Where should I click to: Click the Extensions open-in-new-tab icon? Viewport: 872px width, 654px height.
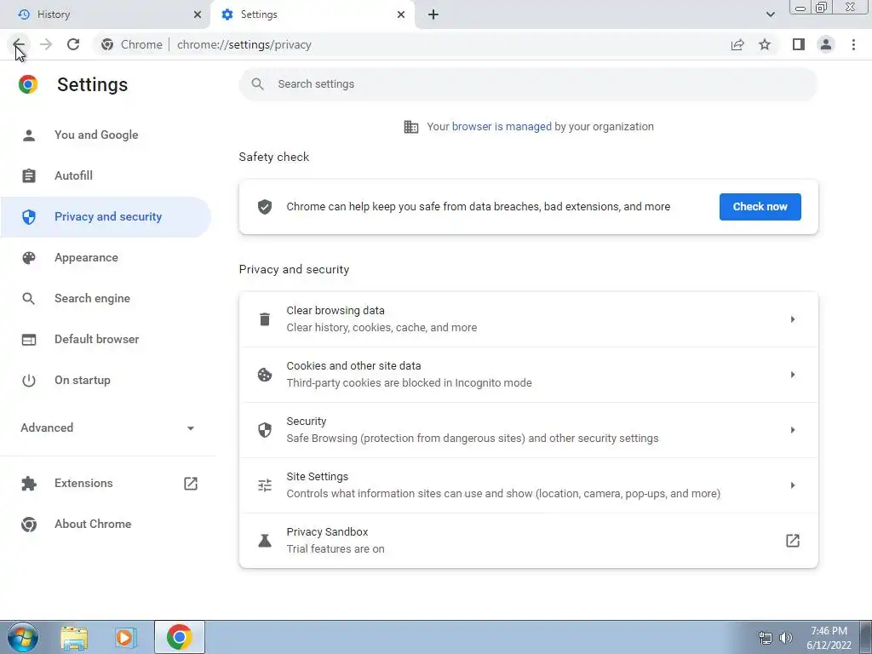tap(191, 484)
